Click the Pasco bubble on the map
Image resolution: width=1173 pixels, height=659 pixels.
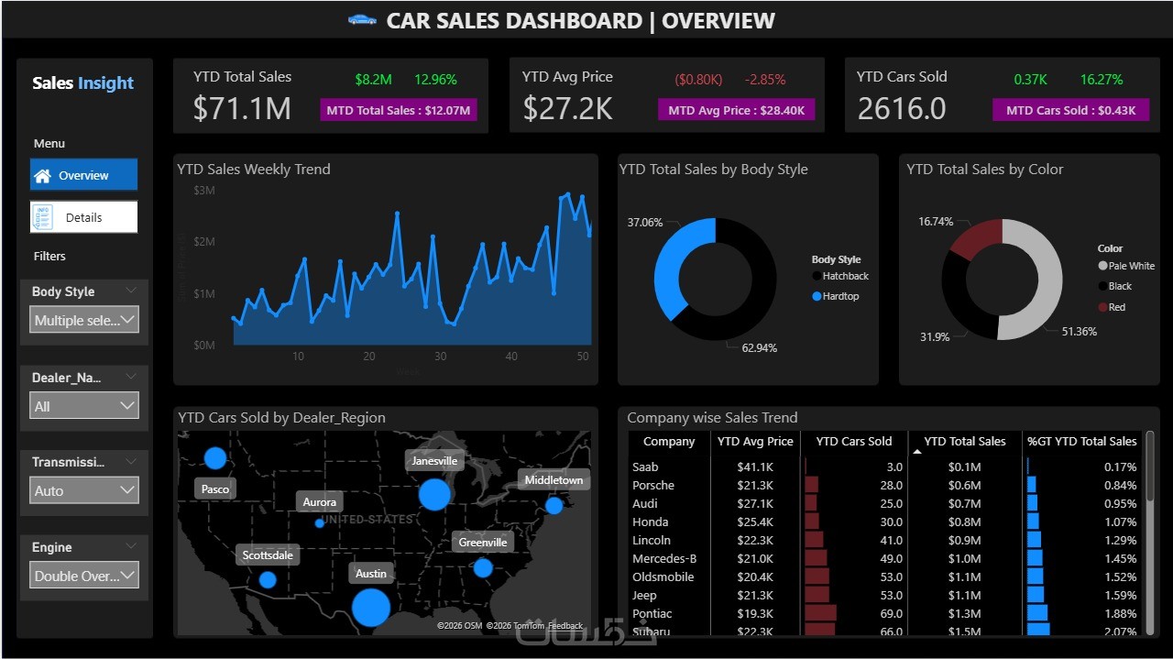point(214,458)
